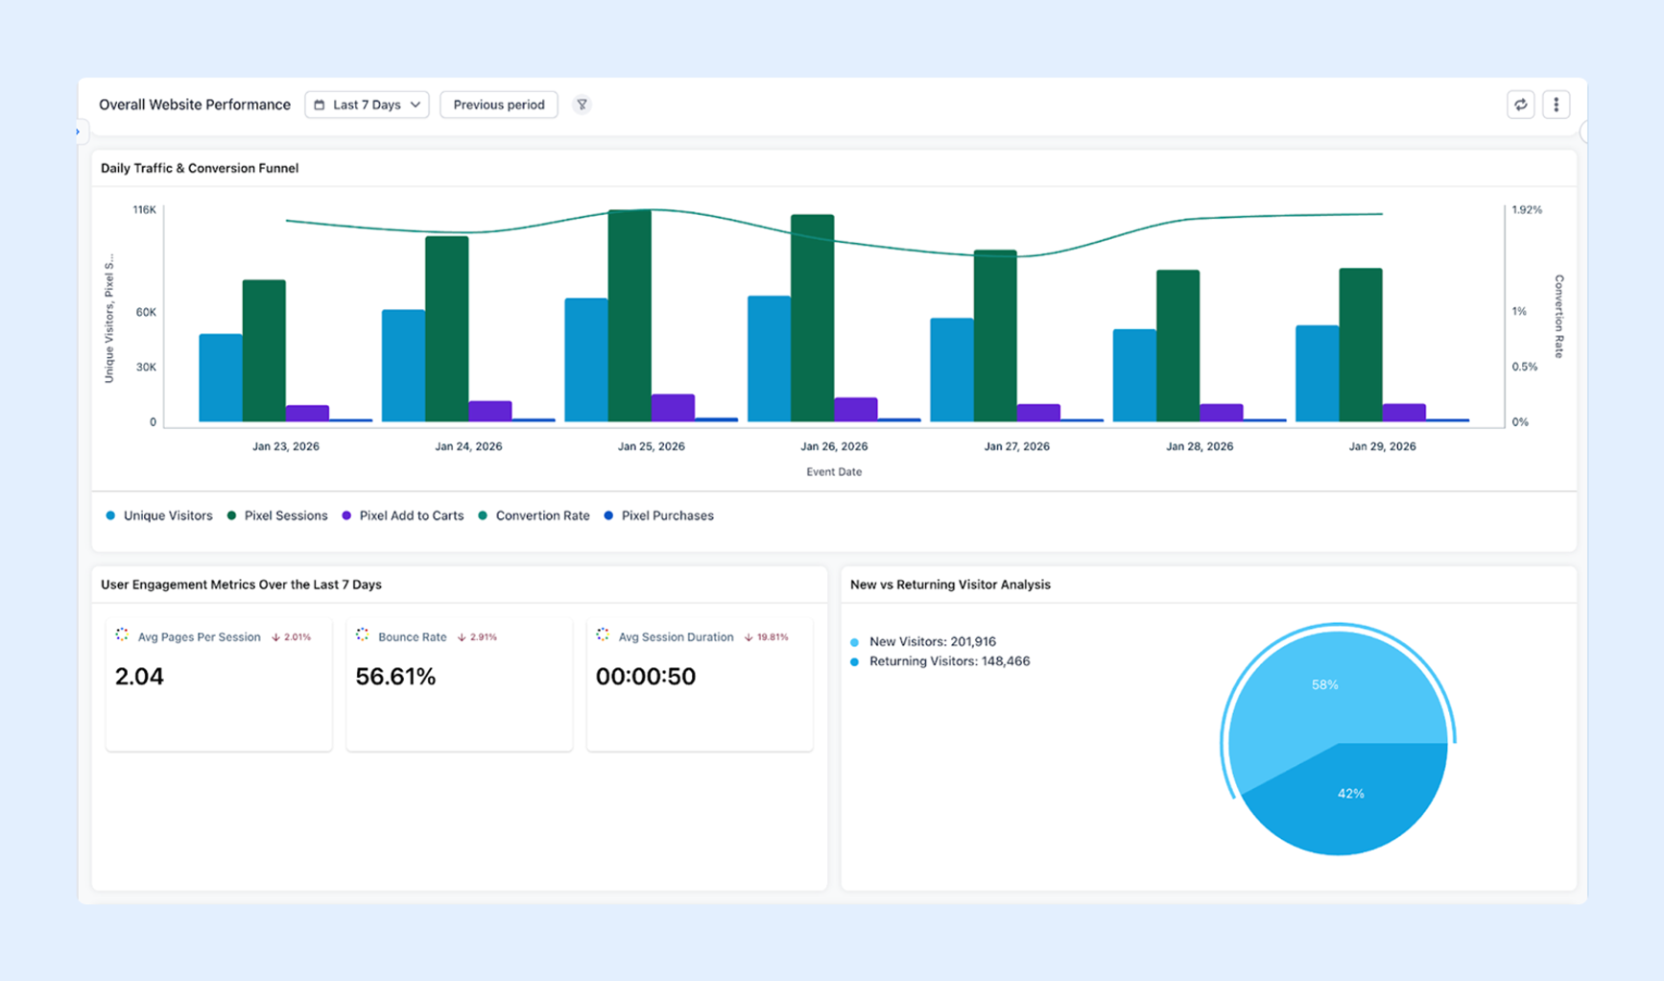Click the Bounce Rate metric icon
The width and height of the screenshot is (1664, 981).
[x=362, y=635]
